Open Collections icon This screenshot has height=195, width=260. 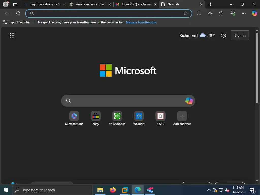click(x=221, y=13)
